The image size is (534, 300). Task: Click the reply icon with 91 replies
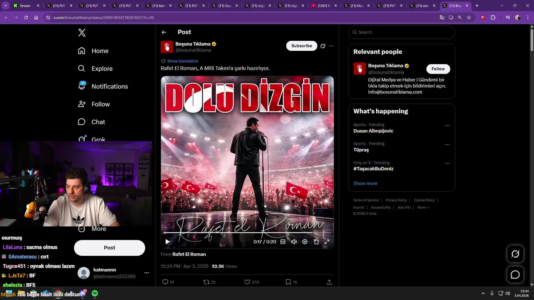pos(165,282)
